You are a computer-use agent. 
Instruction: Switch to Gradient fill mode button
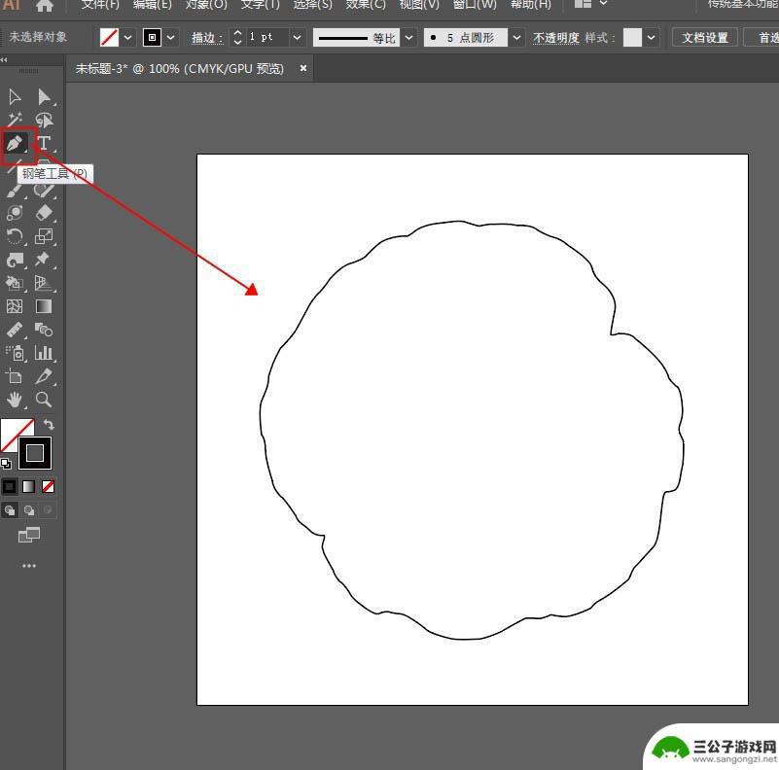pyautogui.click(x=29, y=486)
